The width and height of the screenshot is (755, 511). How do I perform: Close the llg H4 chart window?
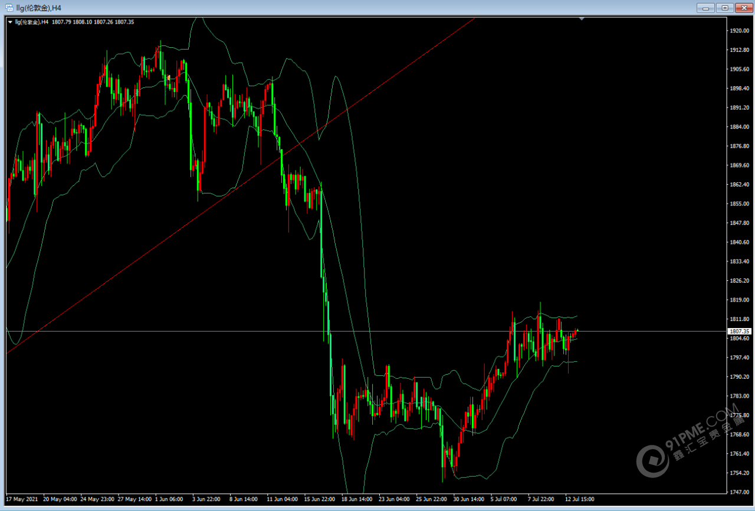pyautogui.click(x=743, y=8)
